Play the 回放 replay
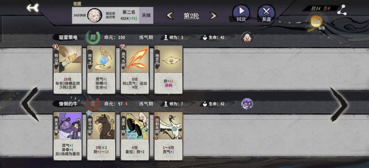The width and height of the screenshot is (369, 168). tap(241, 13)
